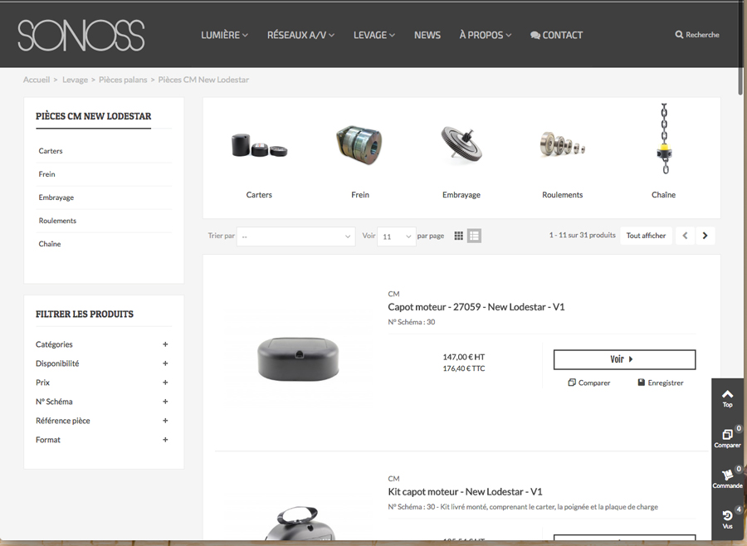The image size is (747, 546).
Task: Go to the NEWS page
Action: [427, 35]
